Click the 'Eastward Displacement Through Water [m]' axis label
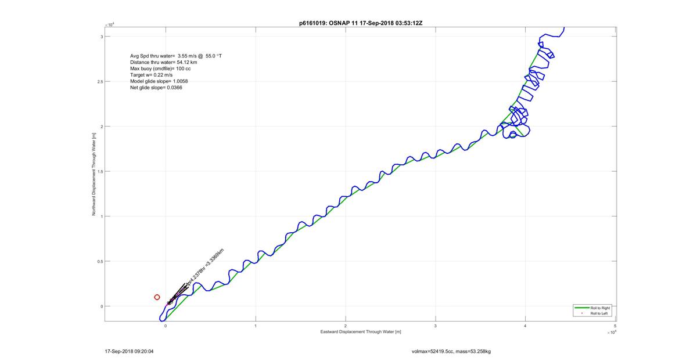697x361 pixels. pos(361,332)
